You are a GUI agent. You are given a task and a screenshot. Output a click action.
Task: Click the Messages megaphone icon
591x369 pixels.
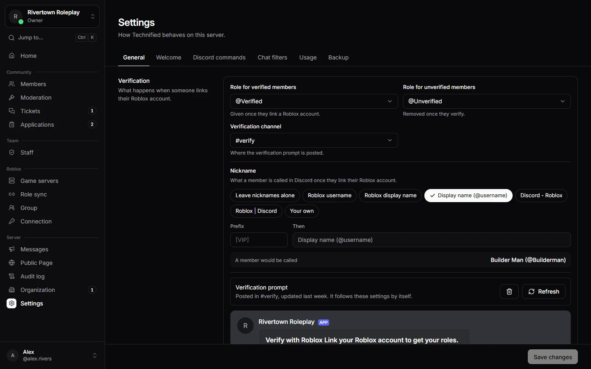pyautogui.click(x=12, y=249)
